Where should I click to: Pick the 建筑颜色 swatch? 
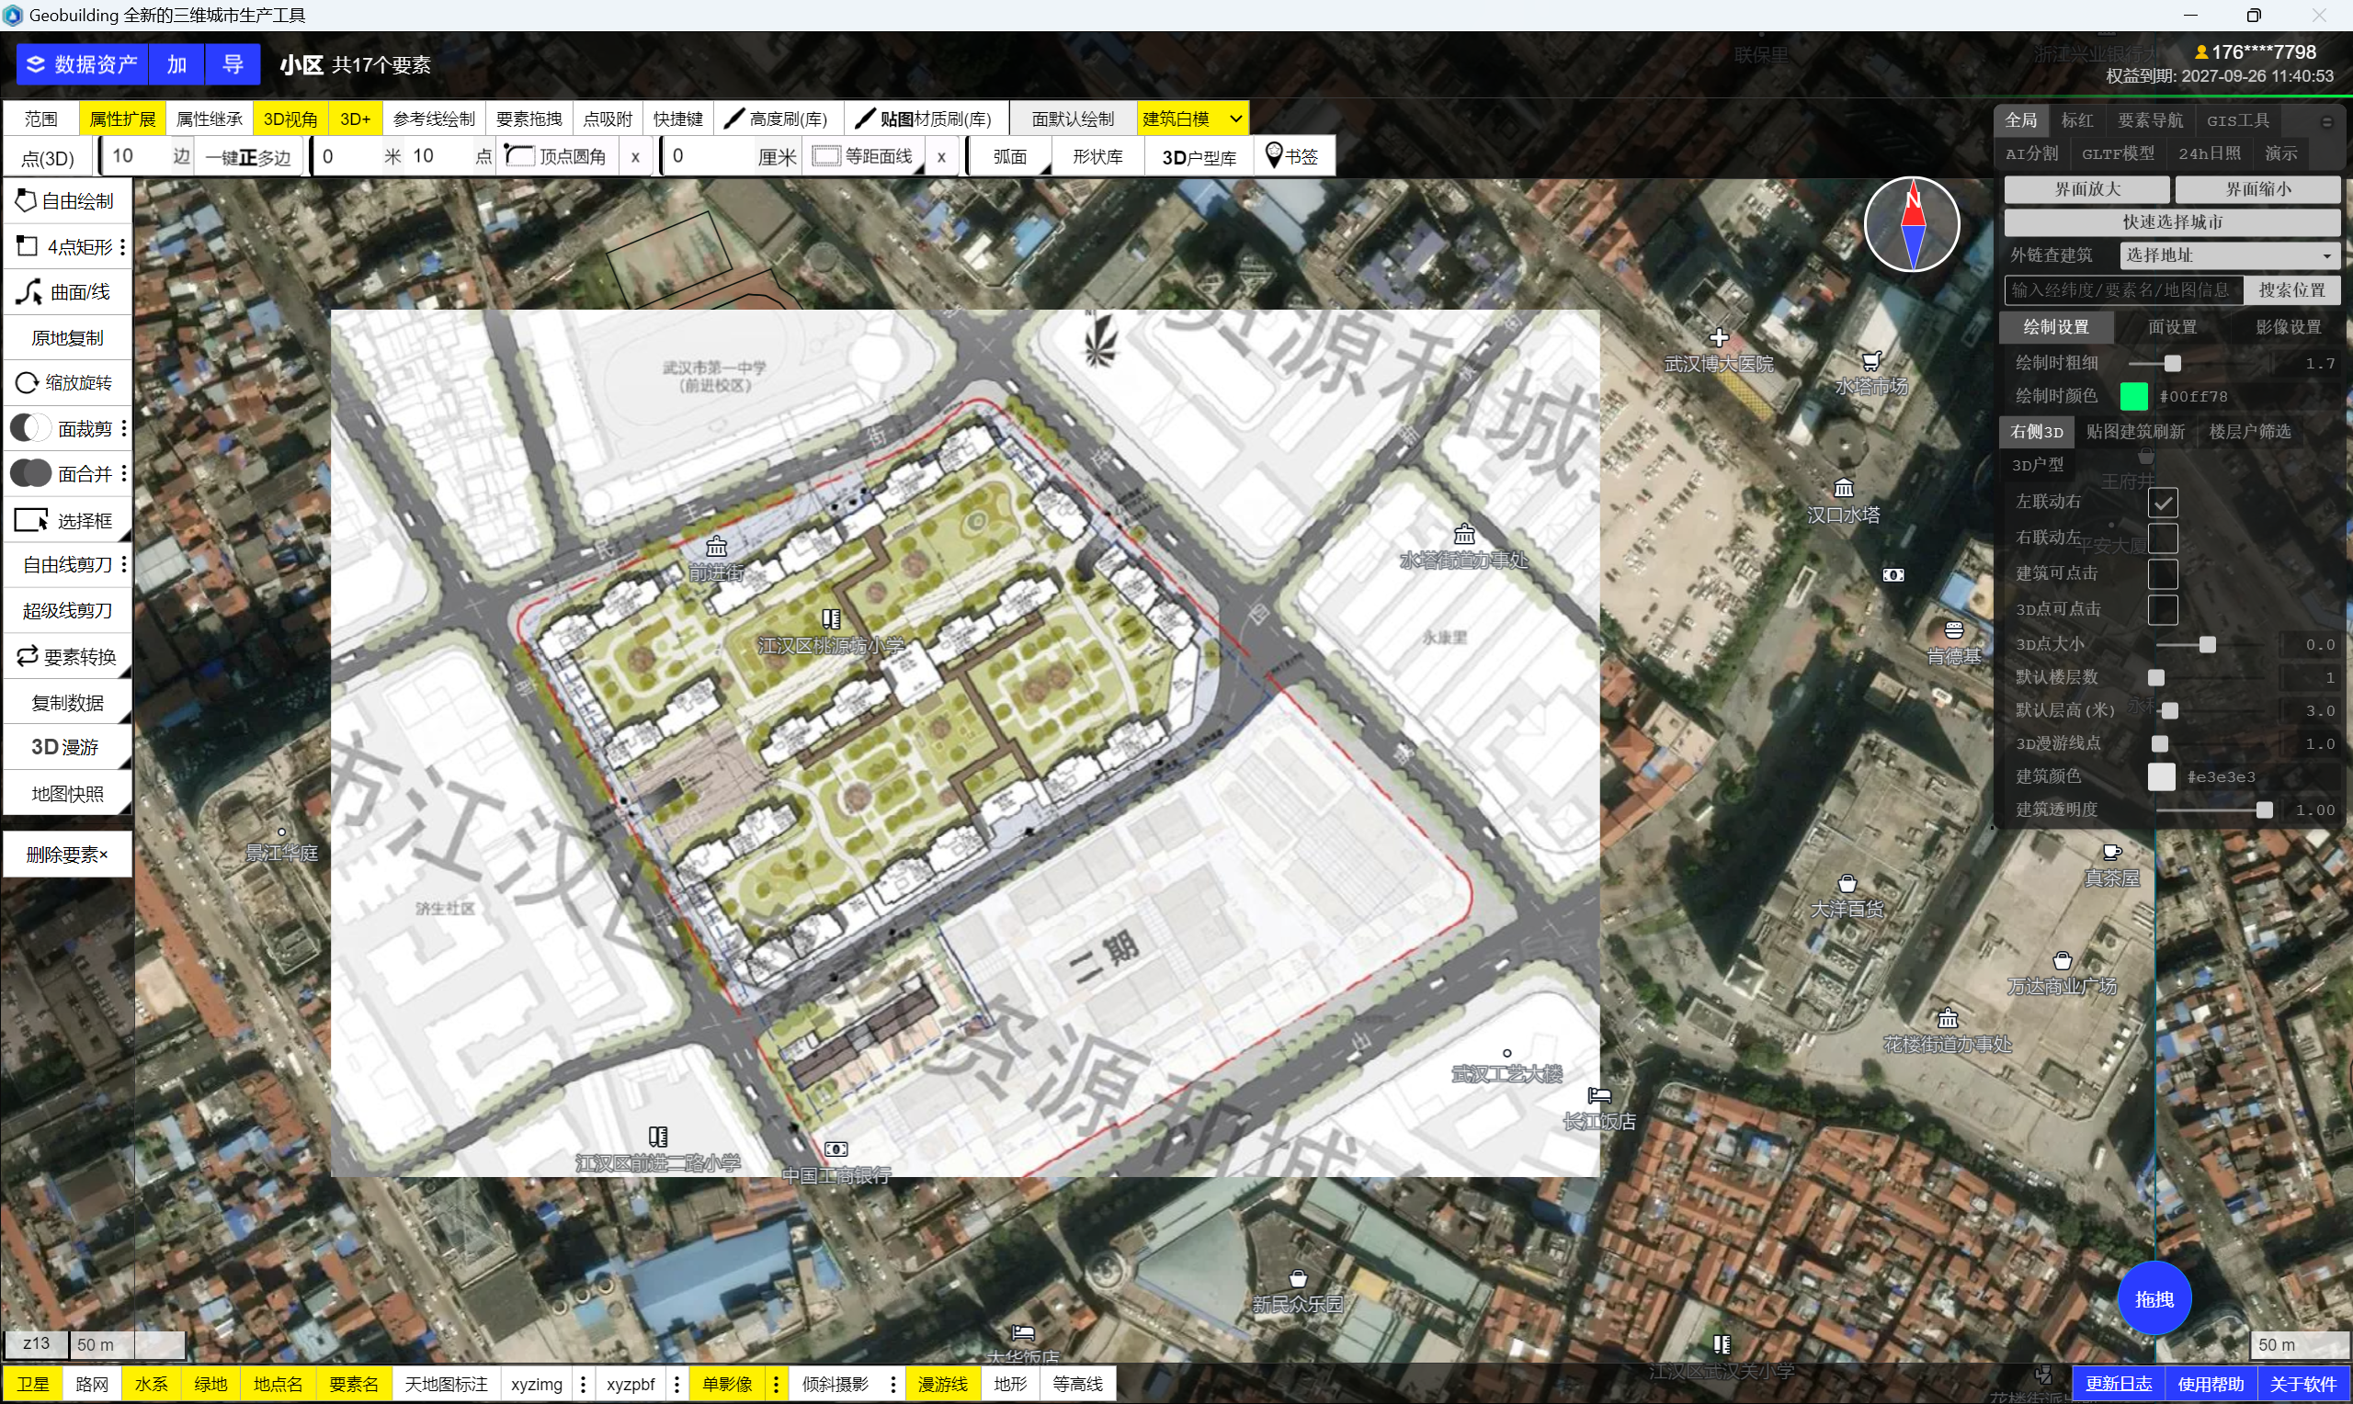coord(2161,776)
